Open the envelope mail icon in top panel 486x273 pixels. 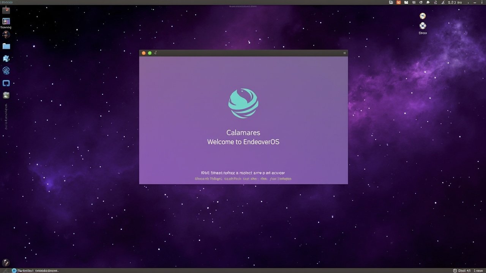coord(406,2)
